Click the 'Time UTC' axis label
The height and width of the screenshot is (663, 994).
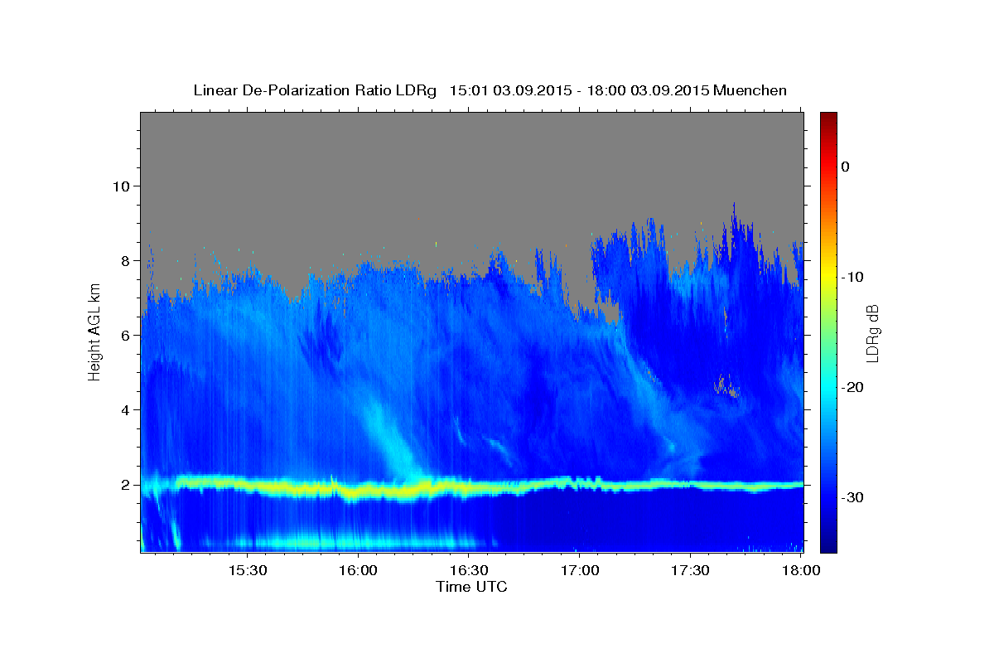coord(471,587)
